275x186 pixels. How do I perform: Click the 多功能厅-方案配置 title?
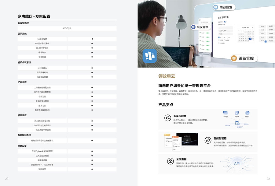(x=34, y=16)
